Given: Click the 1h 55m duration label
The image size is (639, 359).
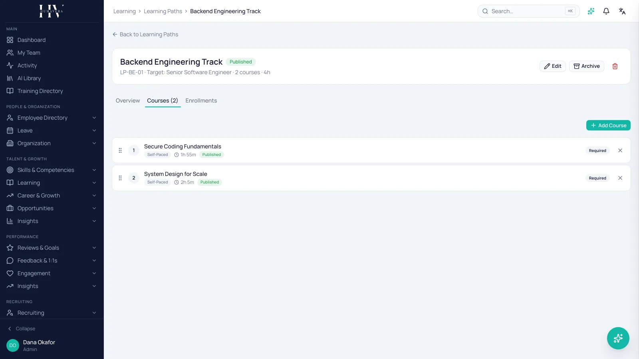Looking at the screenshot, I should pyautogui.click(x=185, y=155).
